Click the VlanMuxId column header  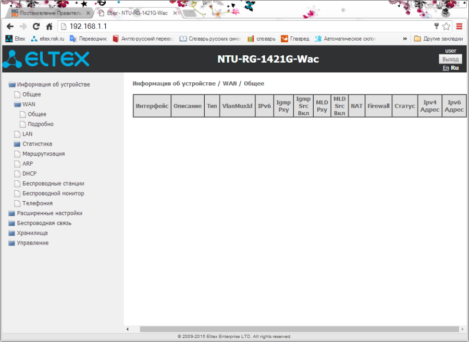(237, 106)
